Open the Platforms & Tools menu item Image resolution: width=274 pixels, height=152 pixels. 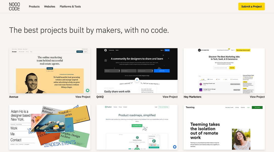click(x=70, y=7)
